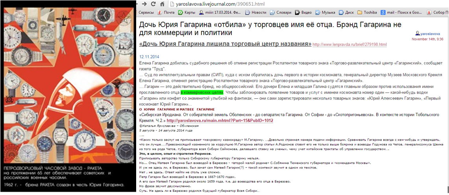Open the miiir: 17.03.2014 bookmark

coord(220,13)
